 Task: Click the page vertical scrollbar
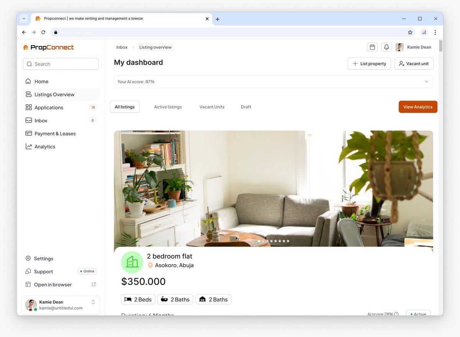(x=441, y=46)
